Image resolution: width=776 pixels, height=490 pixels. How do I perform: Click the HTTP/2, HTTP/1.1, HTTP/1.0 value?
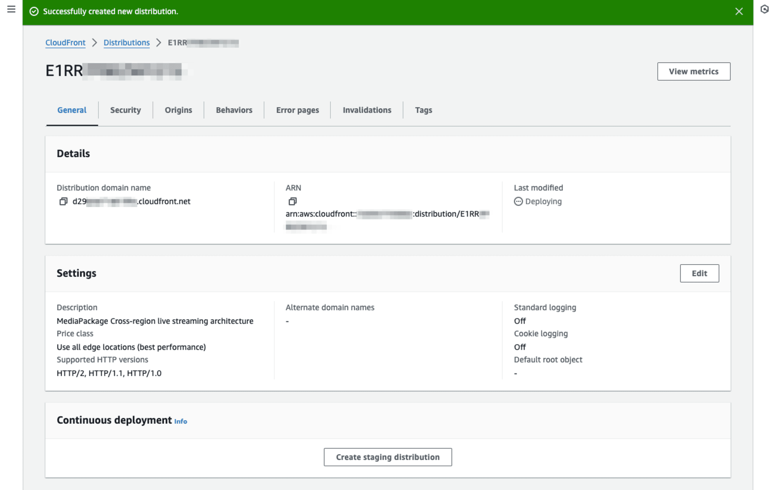(109, 373)
